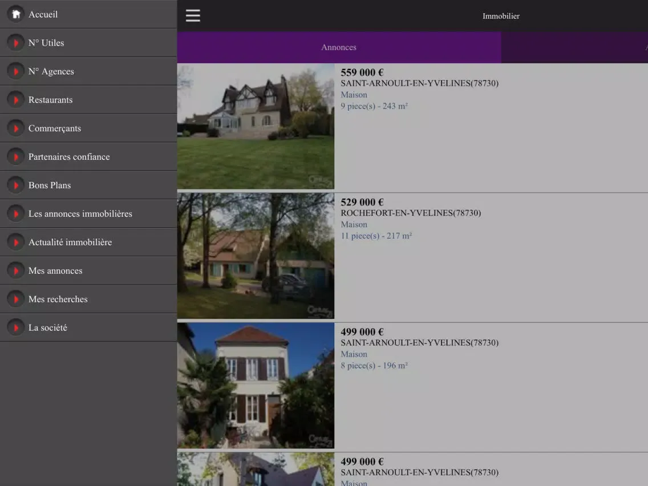Viewport: 648px width, 486px height.
Task: Click the 559 000 € price
Action: [x=362, y=72]
